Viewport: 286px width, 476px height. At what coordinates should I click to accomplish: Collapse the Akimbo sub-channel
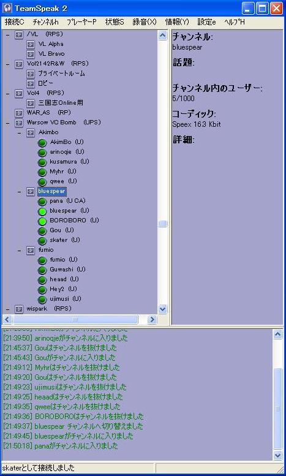pyautogui.click(x=20, y=133)
